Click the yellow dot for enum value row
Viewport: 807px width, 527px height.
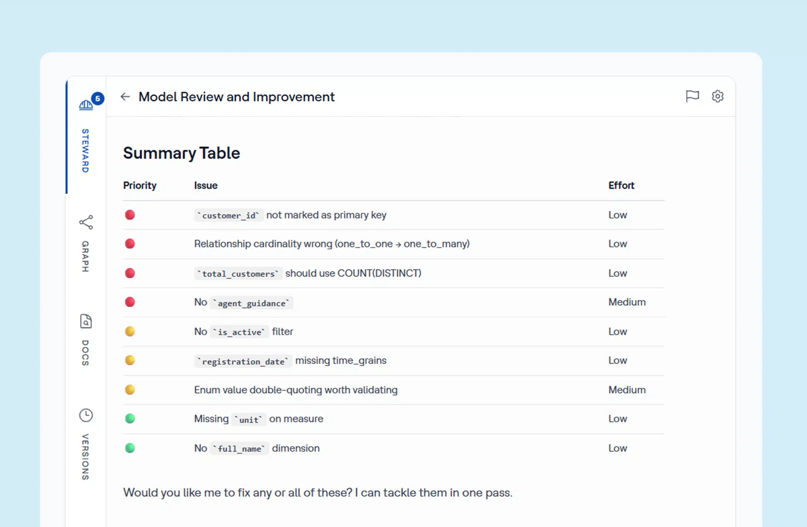(x=130, y=390)
